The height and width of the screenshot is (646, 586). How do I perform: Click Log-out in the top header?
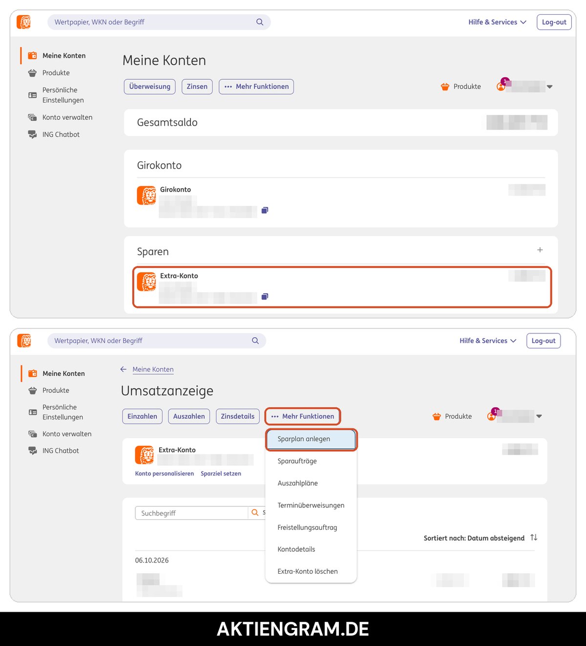(x=554, y=22)
